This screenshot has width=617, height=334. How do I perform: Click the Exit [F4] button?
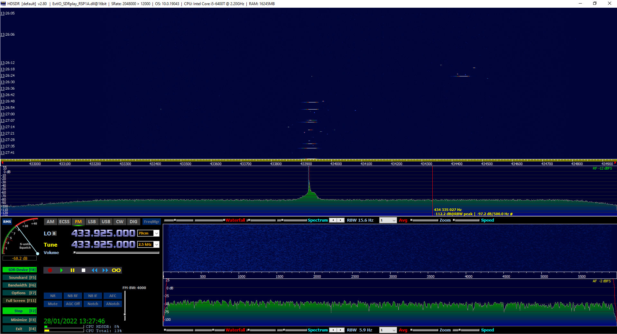coord(20,329)
